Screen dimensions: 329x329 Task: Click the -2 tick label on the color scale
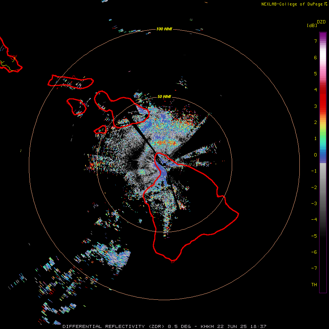pos(314,188)
